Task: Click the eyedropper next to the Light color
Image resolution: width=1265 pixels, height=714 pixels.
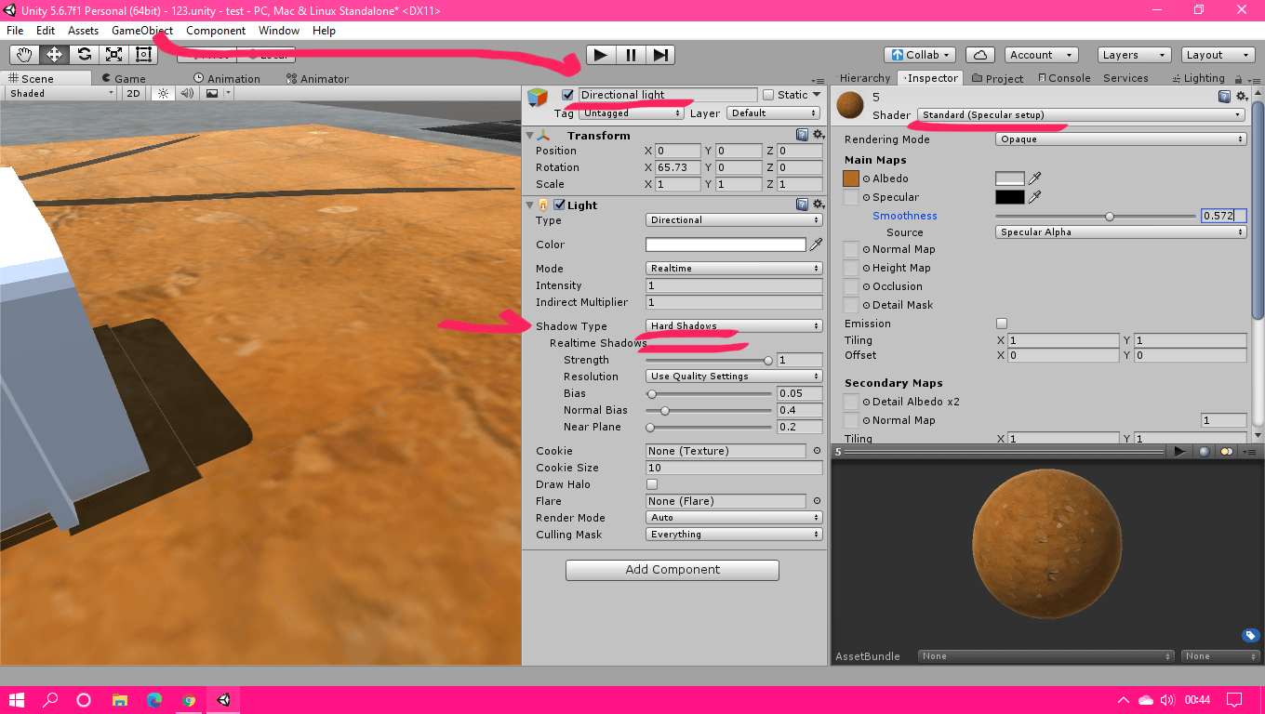Action: click(816, 244)
